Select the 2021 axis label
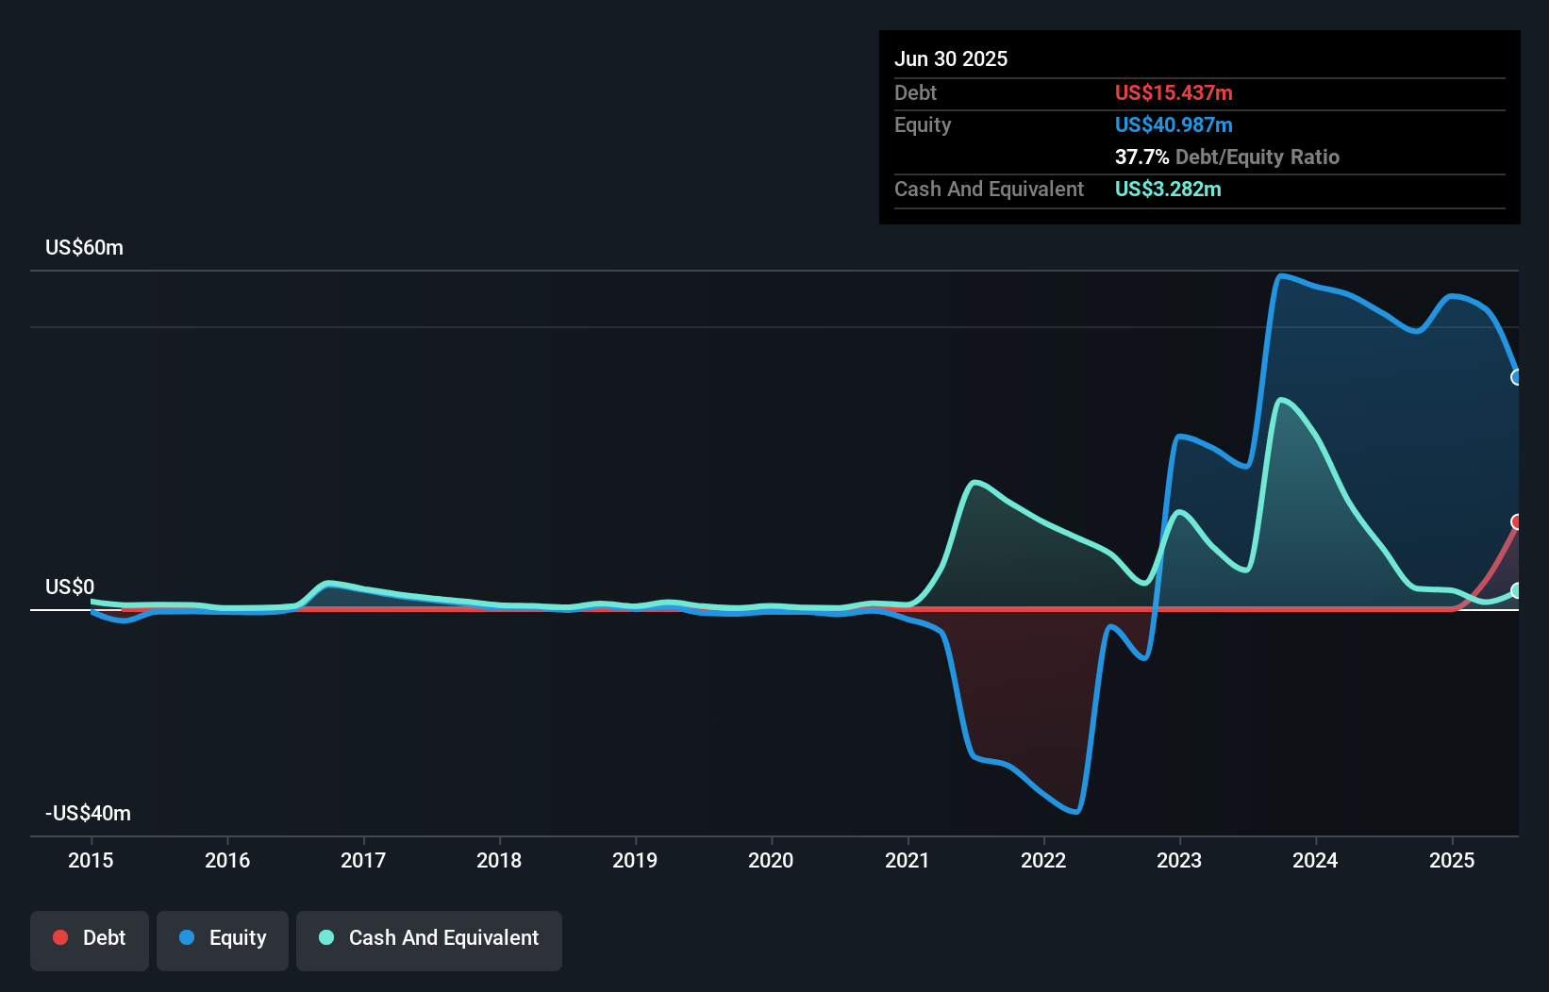The image size is (1549, 992). (908, 860)
